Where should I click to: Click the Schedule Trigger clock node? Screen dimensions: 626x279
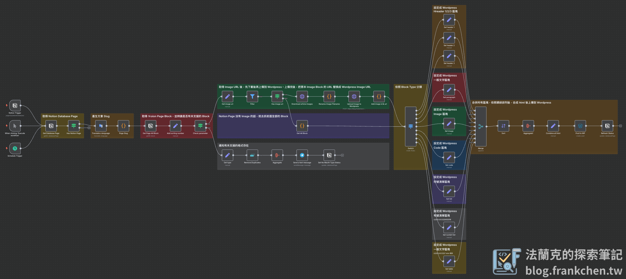15,148
